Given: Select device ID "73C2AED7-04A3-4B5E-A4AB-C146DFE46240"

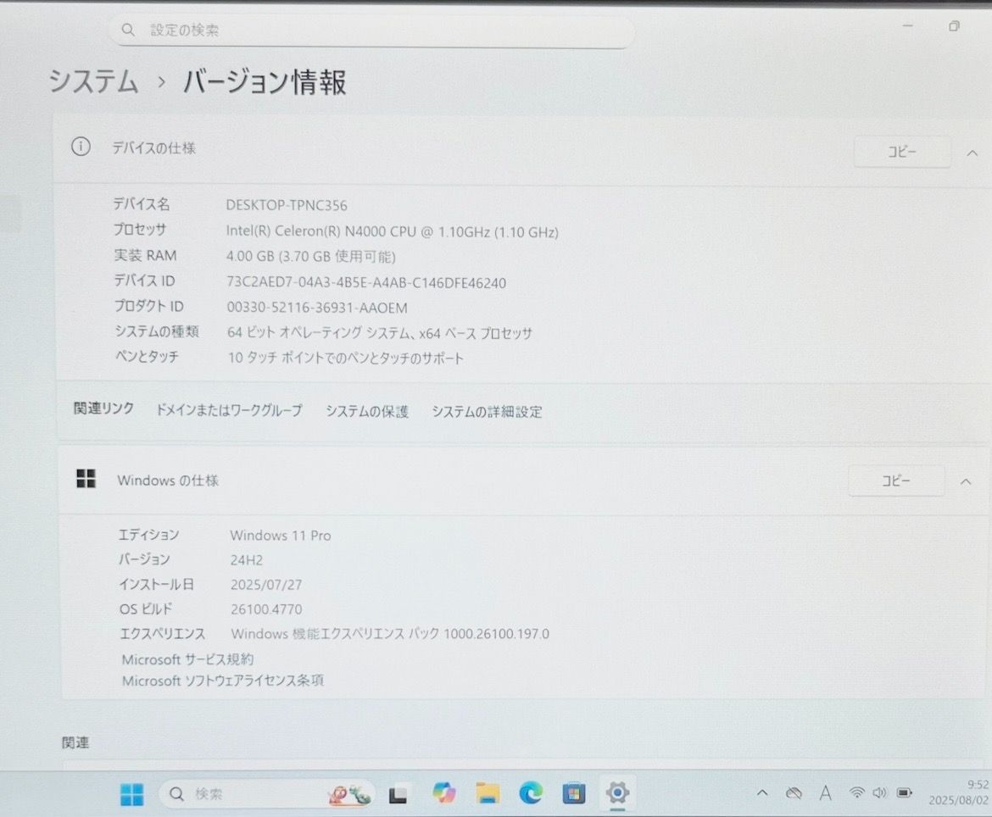Looking at the screenshot, I should [366, 283].
